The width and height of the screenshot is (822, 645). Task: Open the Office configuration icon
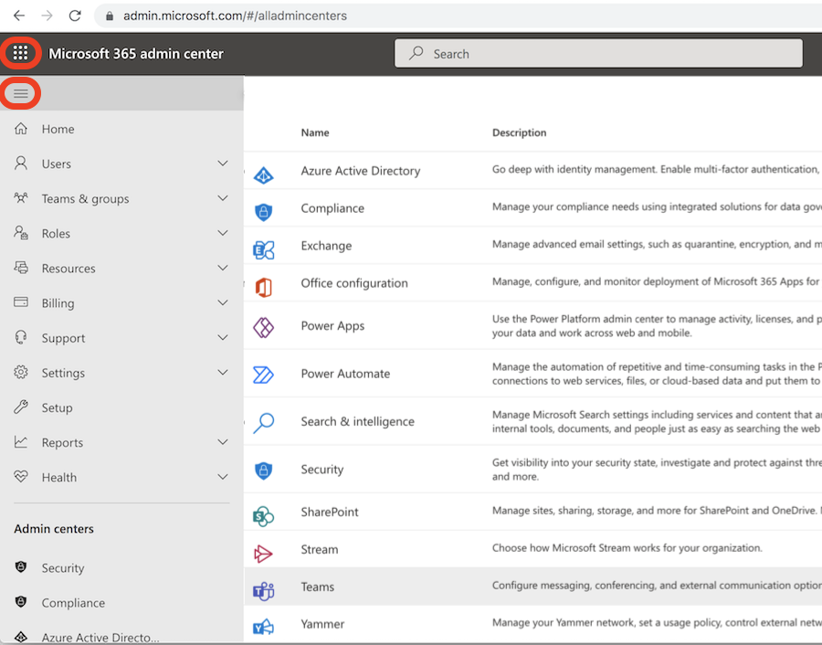click(264, 284)
